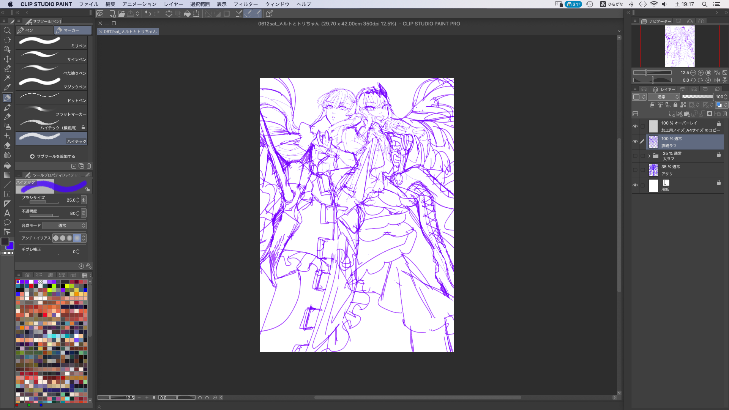The height and width of the screenshot is (410, 729).
Task: Open the 合成モード dropdown in tool properties
Action: point(64,225)
